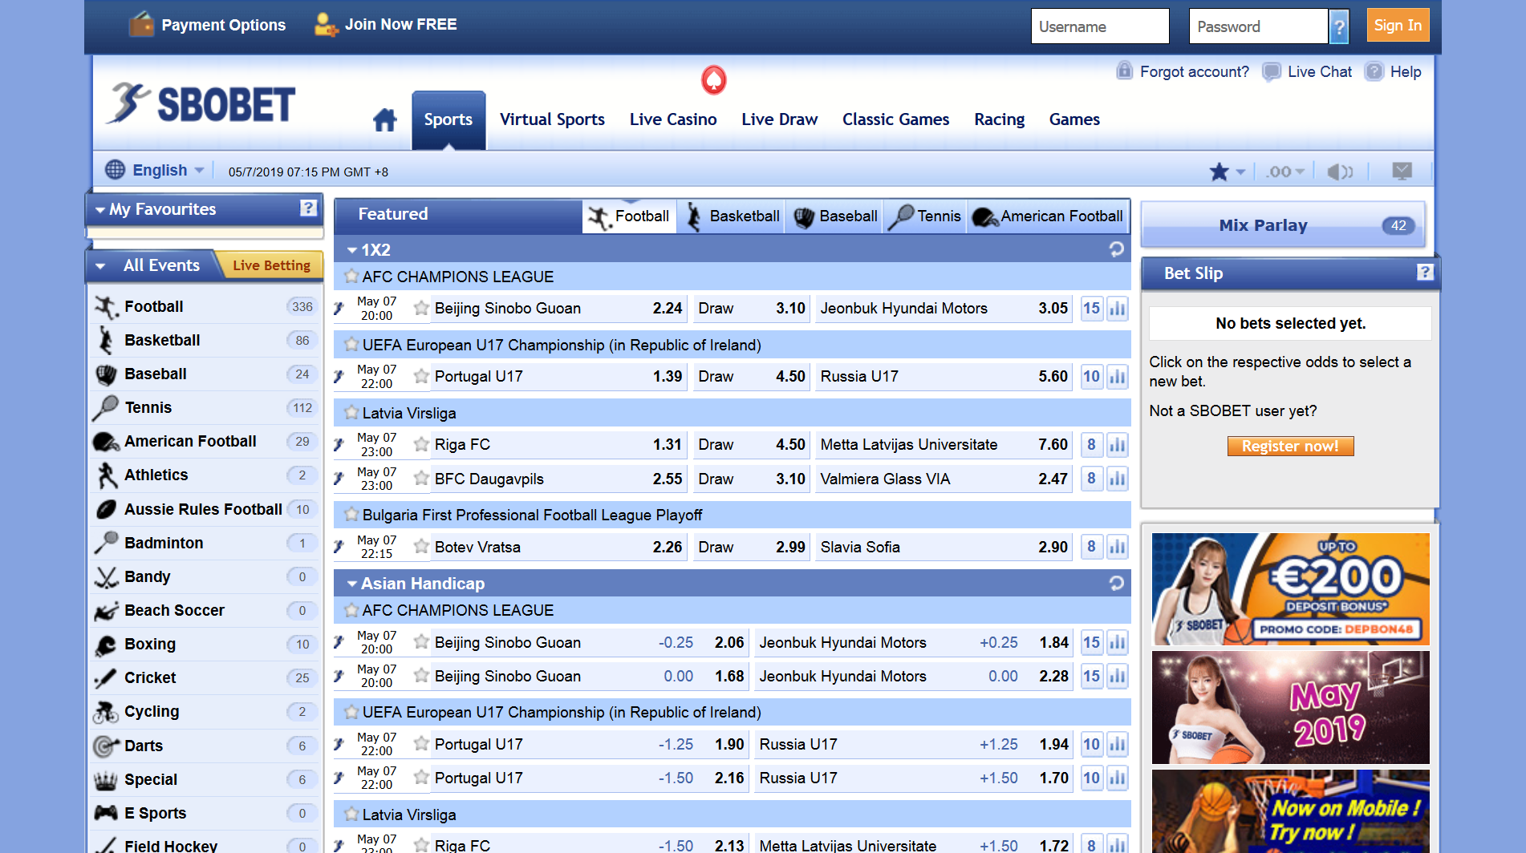The width and height of the screenshot is (1526, 853).
Task: Open live stream icon for Riga FC 1X2 row
Action: click(x=340, y=444)
